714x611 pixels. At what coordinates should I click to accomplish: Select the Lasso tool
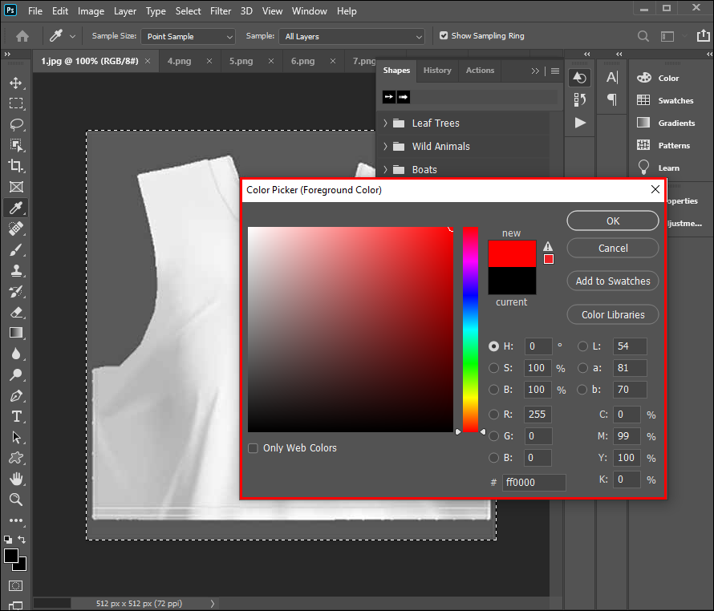16,124
